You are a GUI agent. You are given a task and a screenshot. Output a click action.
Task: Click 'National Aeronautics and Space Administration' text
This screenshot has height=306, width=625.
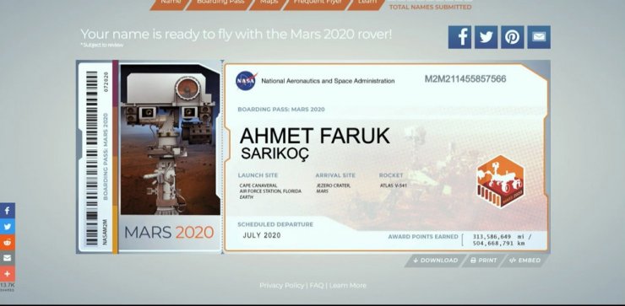[x=328, y=81]
